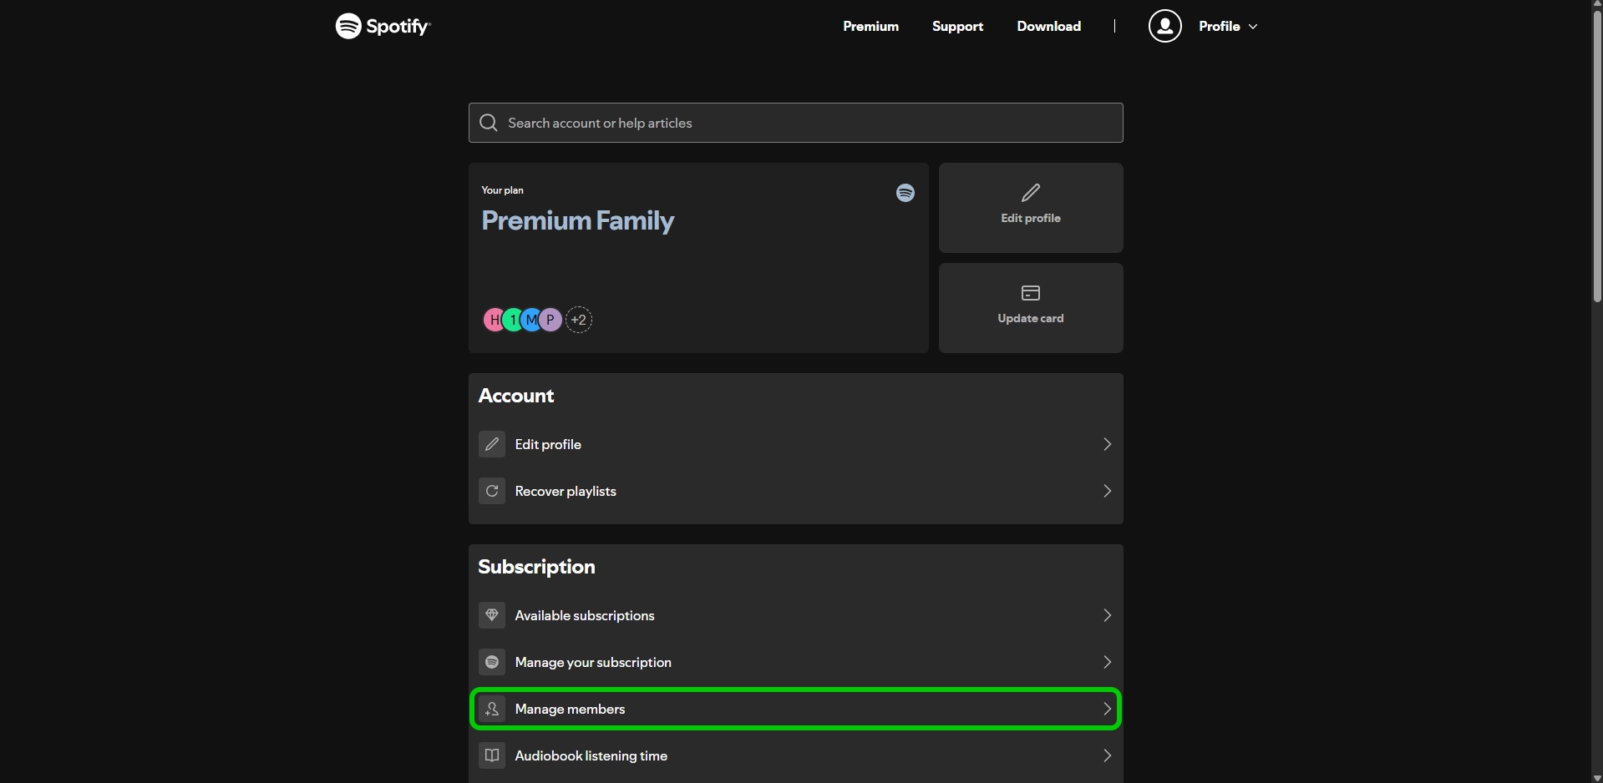Open the Audiobook listening time row
The height and width of the screenshot is (783, 1603).
(x=795, y=755)
